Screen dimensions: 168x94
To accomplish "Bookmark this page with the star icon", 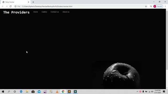I will coord(146,6).
